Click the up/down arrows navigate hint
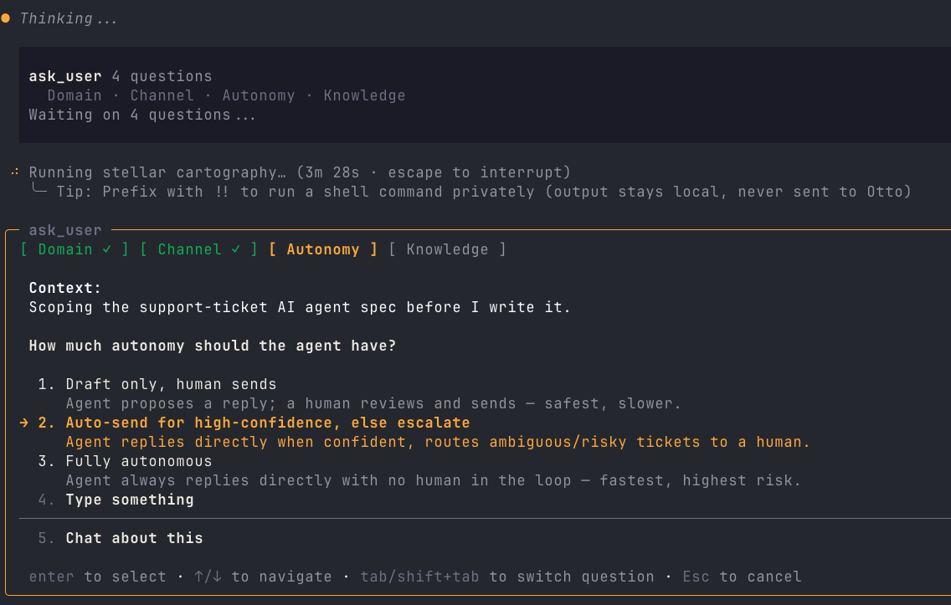 pos(263,577)
